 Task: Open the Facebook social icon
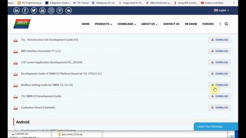pyautogui.click(x=25, y=10)
